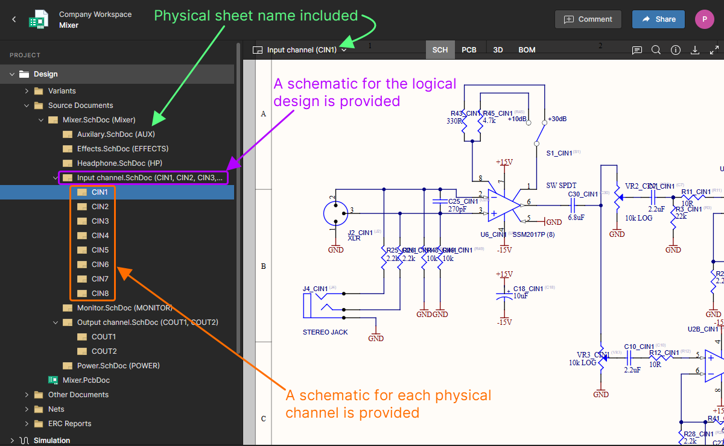The height and width of the screenshot is (446, 724).
Task: Click the search magnifier icon
Action: click(656, 50)
